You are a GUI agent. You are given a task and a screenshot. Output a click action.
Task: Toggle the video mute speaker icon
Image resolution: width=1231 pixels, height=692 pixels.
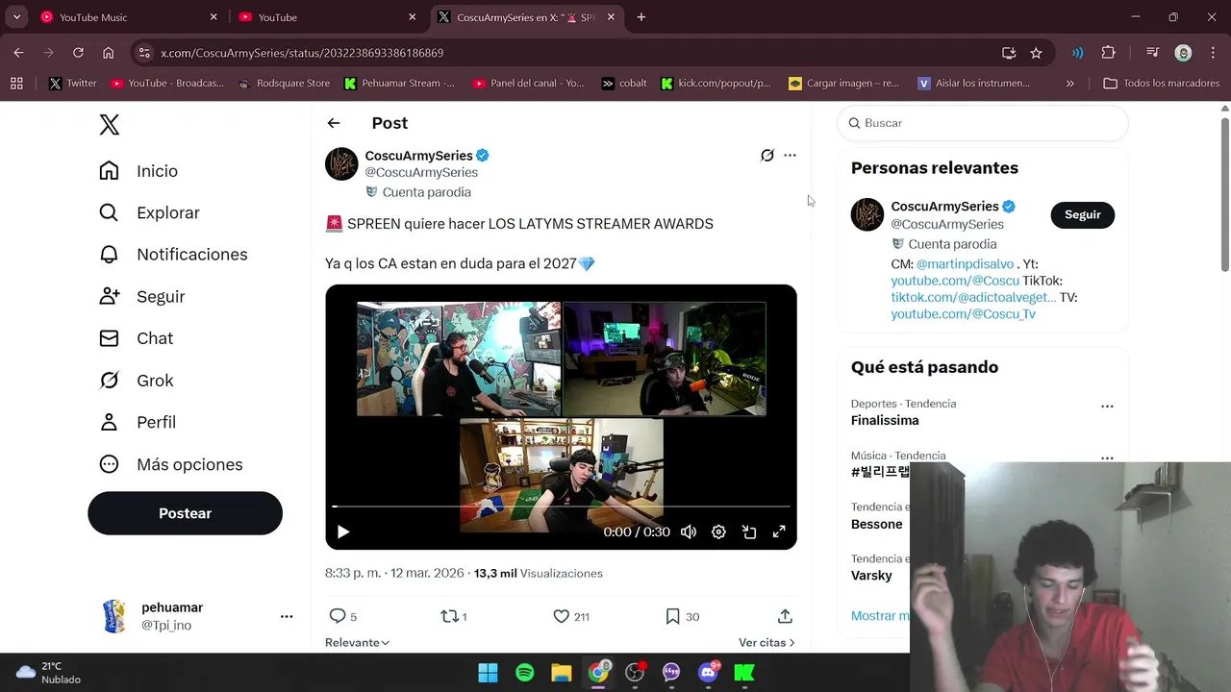pos(689,531)
